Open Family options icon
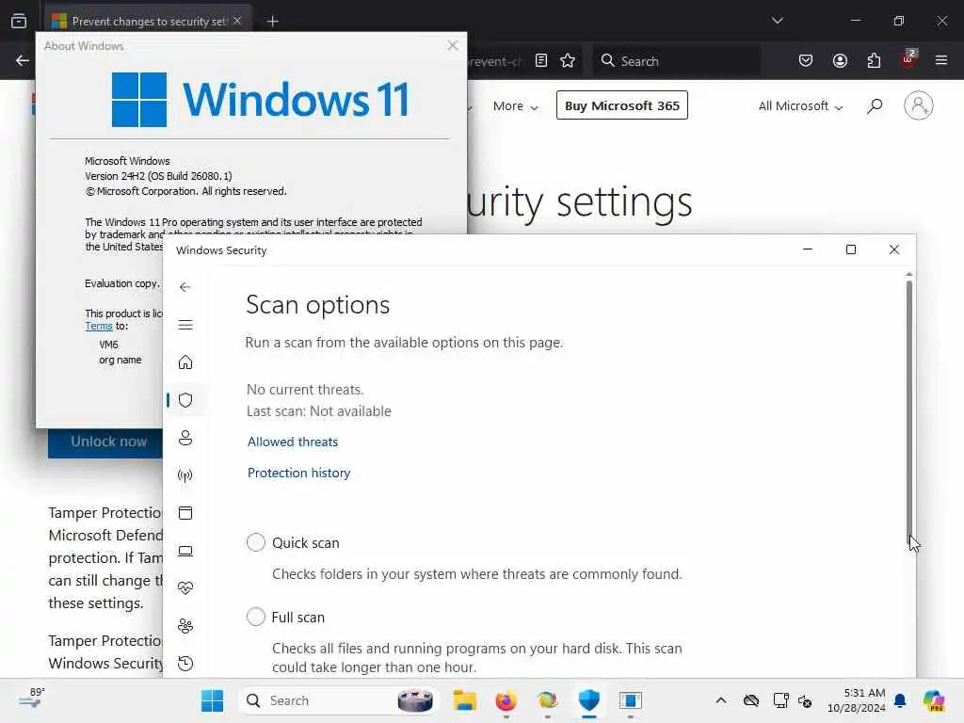This screenshot has width=964, height=723. coord(185,626)
